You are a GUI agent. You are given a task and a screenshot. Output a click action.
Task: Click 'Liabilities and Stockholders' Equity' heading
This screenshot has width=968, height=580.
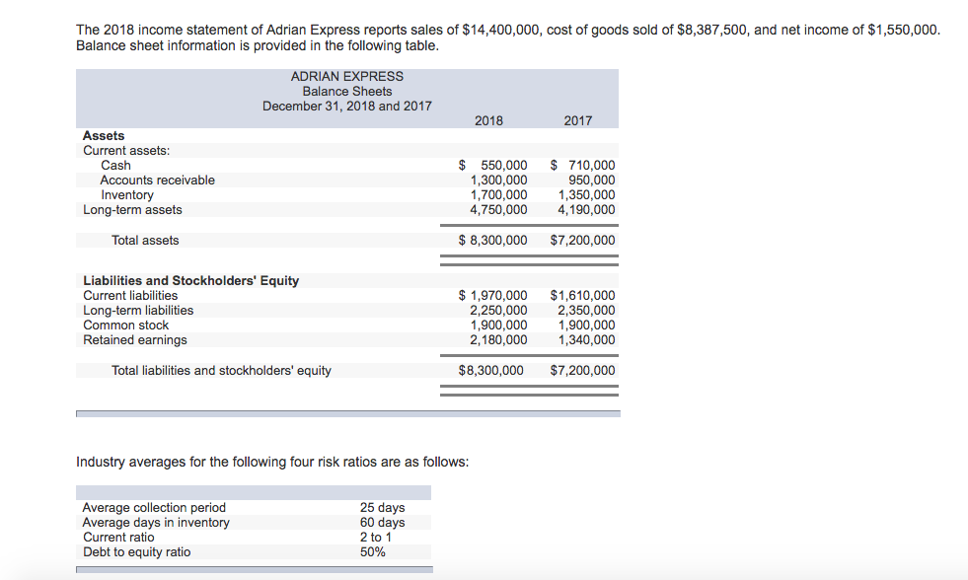point(191,281)
